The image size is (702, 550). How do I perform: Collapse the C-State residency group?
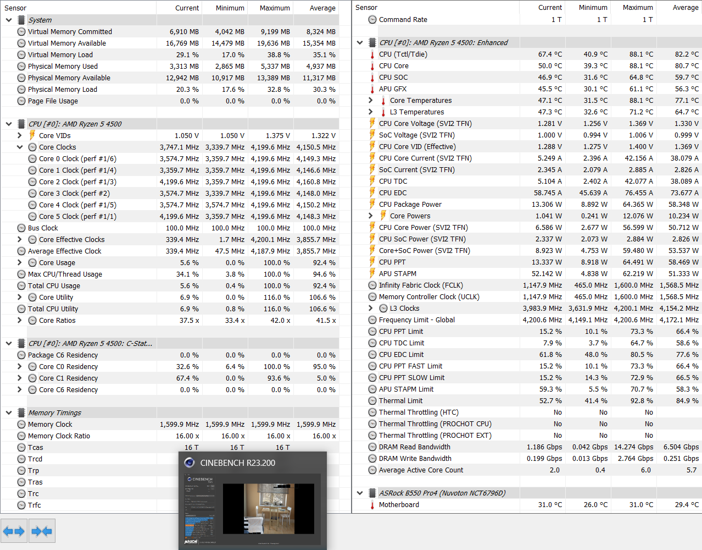click(9, 343)
